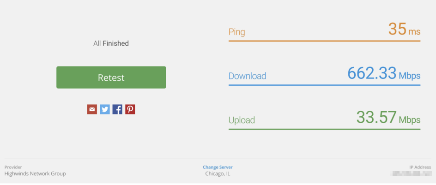436x185 pixels.
Task: Click the Chicago, IL server location
Action: [218, 174]
